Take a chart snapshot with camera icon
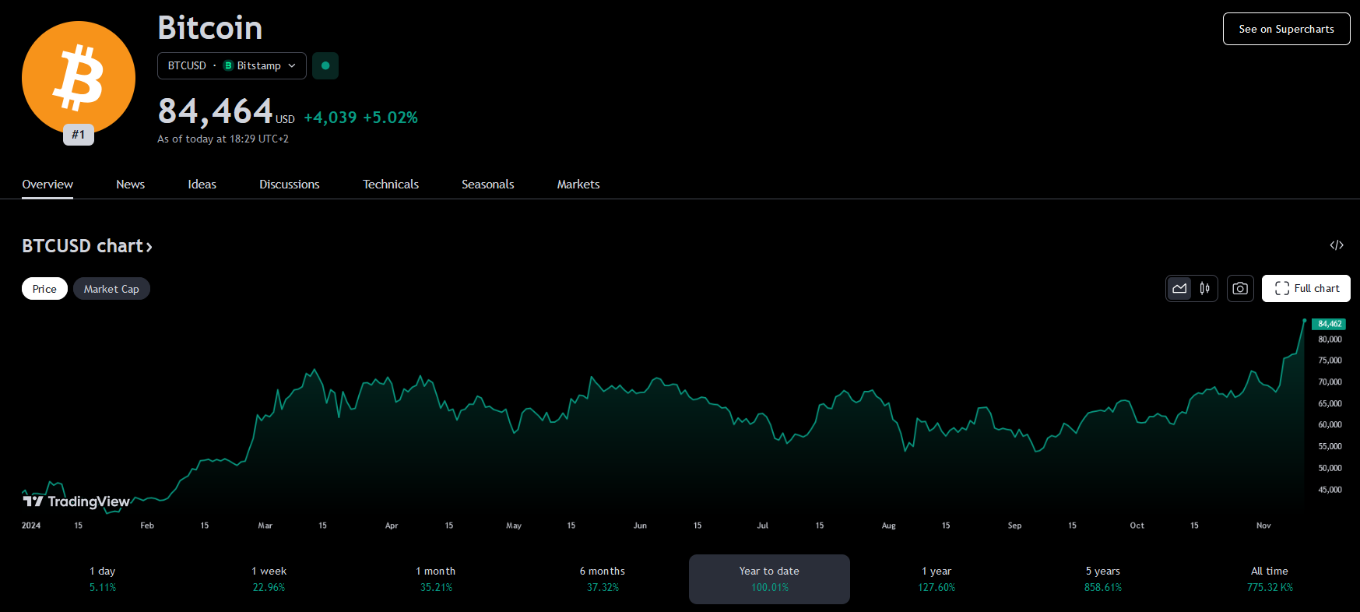This screenshot has height=612, width=1360. (1240, 289)
